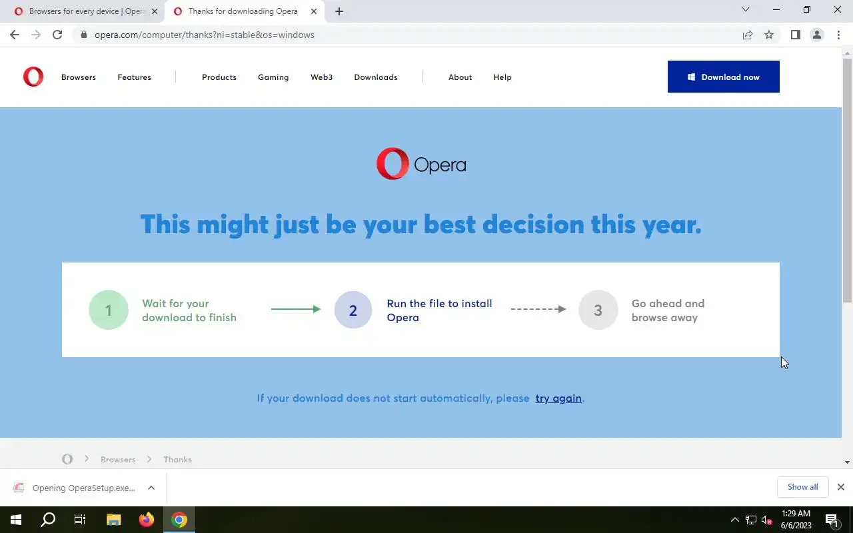Click the padlock site info icon
This screenshot has height=533, width=853.
click(x=83, y=35)
